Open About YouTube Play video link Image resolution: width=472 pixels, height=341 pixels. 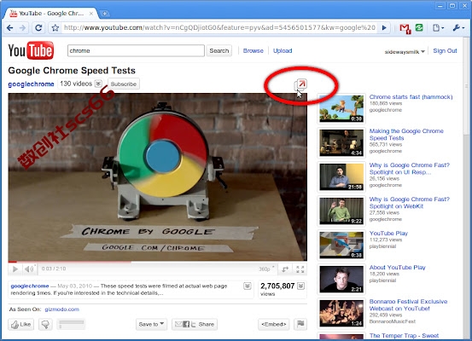point(398,268)
